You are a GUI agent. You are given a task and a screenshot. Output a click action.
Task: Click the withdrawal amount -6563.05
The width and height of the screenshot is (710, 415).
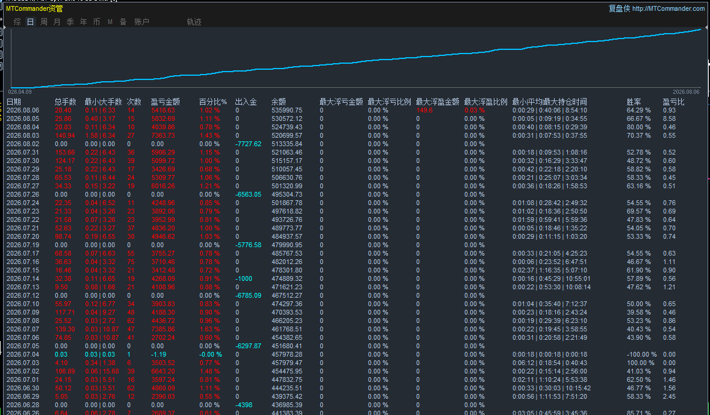[248, 194]
